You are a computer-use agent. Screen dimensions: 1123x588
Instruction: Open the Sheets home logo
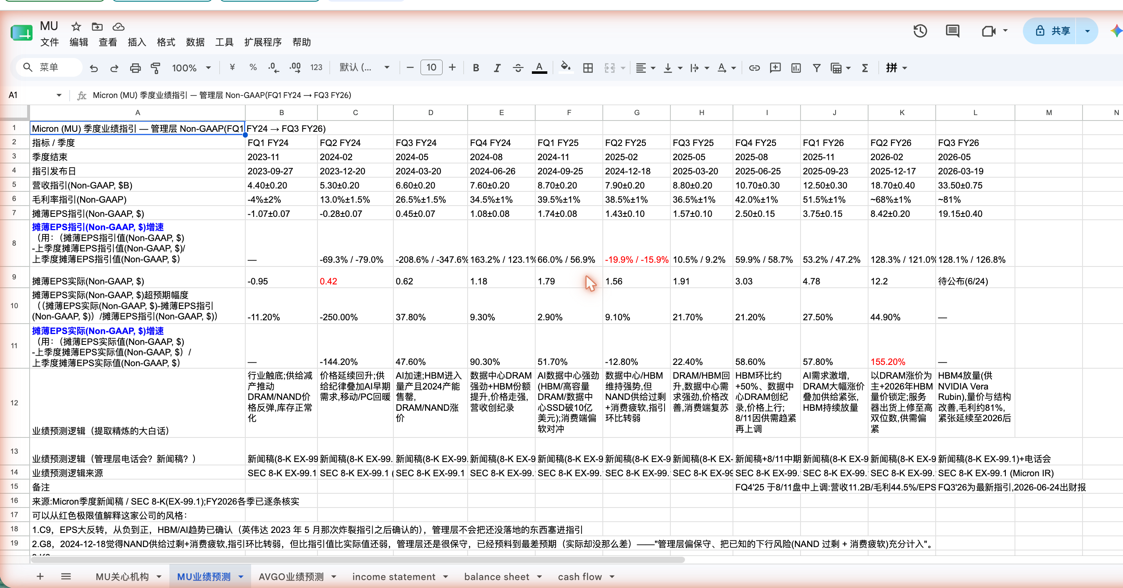(x=21, y=33)
